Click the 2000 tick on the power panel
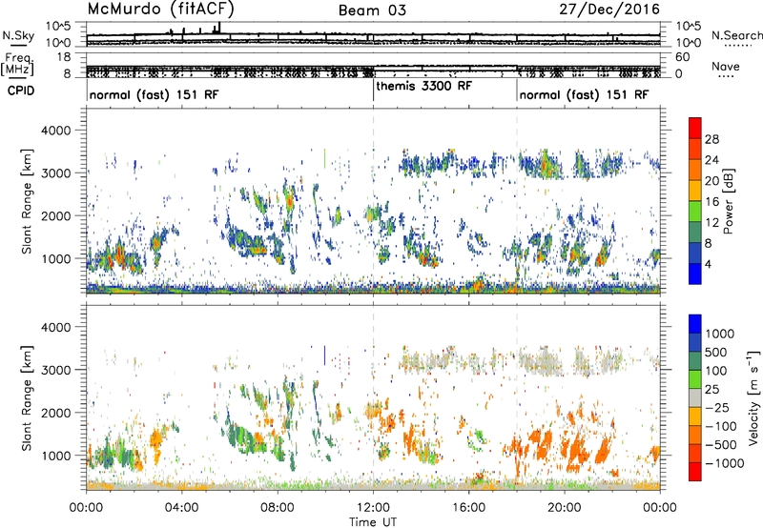763x528 pixels. (x=58, y=215)
